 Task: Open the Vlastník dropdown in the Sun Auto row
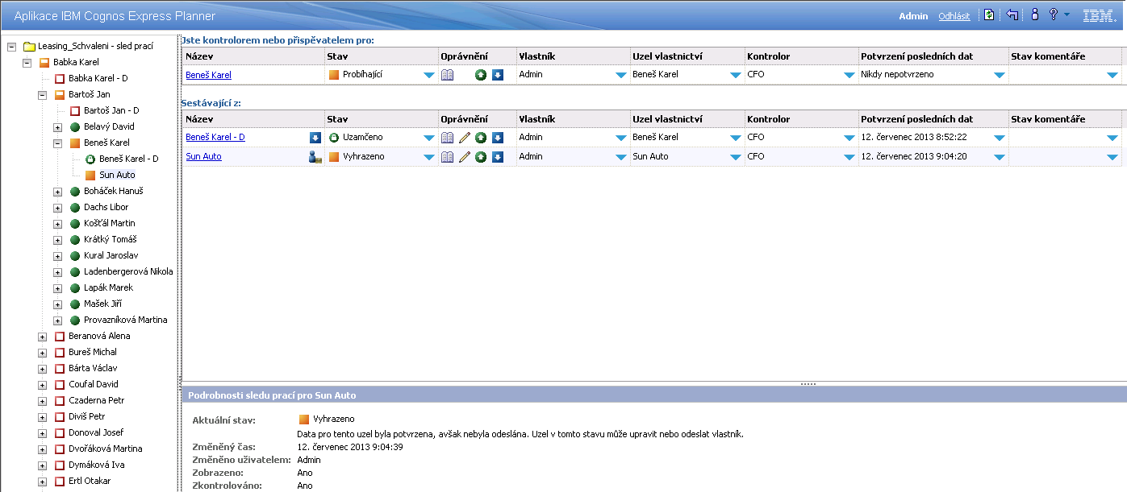tap(621, 158)
